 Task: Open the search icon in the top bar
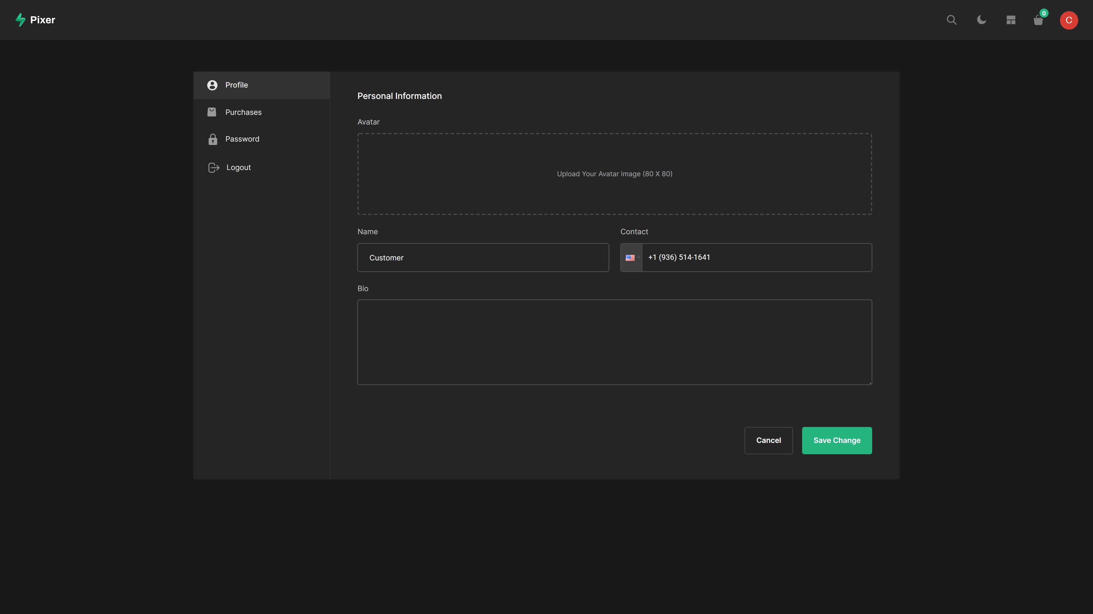(x=952, y=20)
